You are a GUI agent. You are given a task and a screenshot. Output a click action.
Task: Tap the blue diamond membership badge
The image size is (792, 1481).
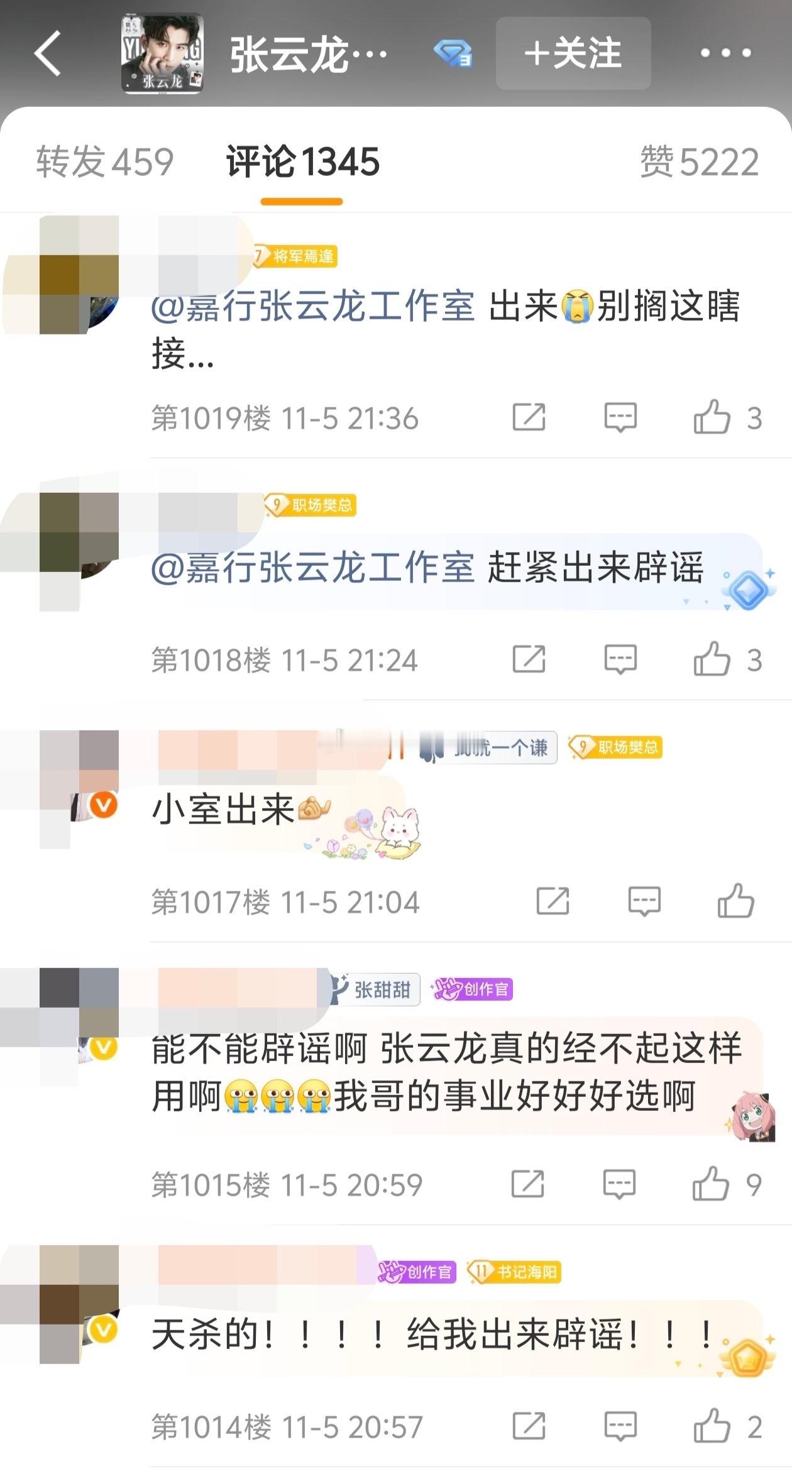click(x=453, y=53)
